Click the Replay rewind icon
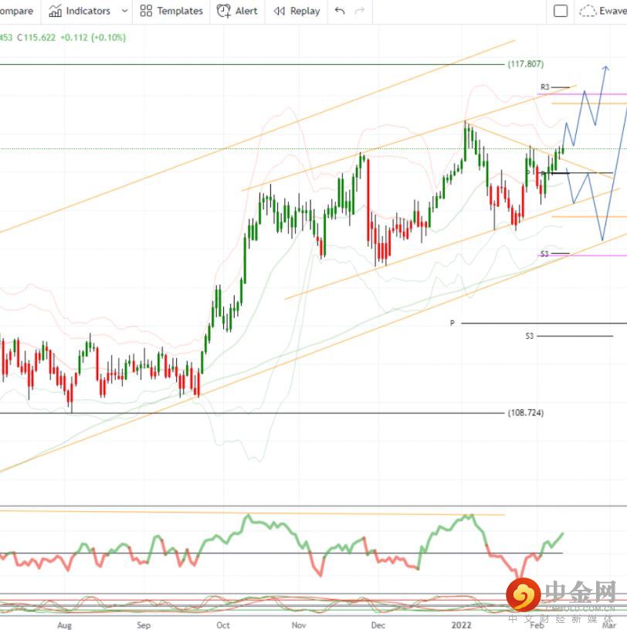Image resolution: width=627 pixels, height=633 pixels. tap(279, 11)
